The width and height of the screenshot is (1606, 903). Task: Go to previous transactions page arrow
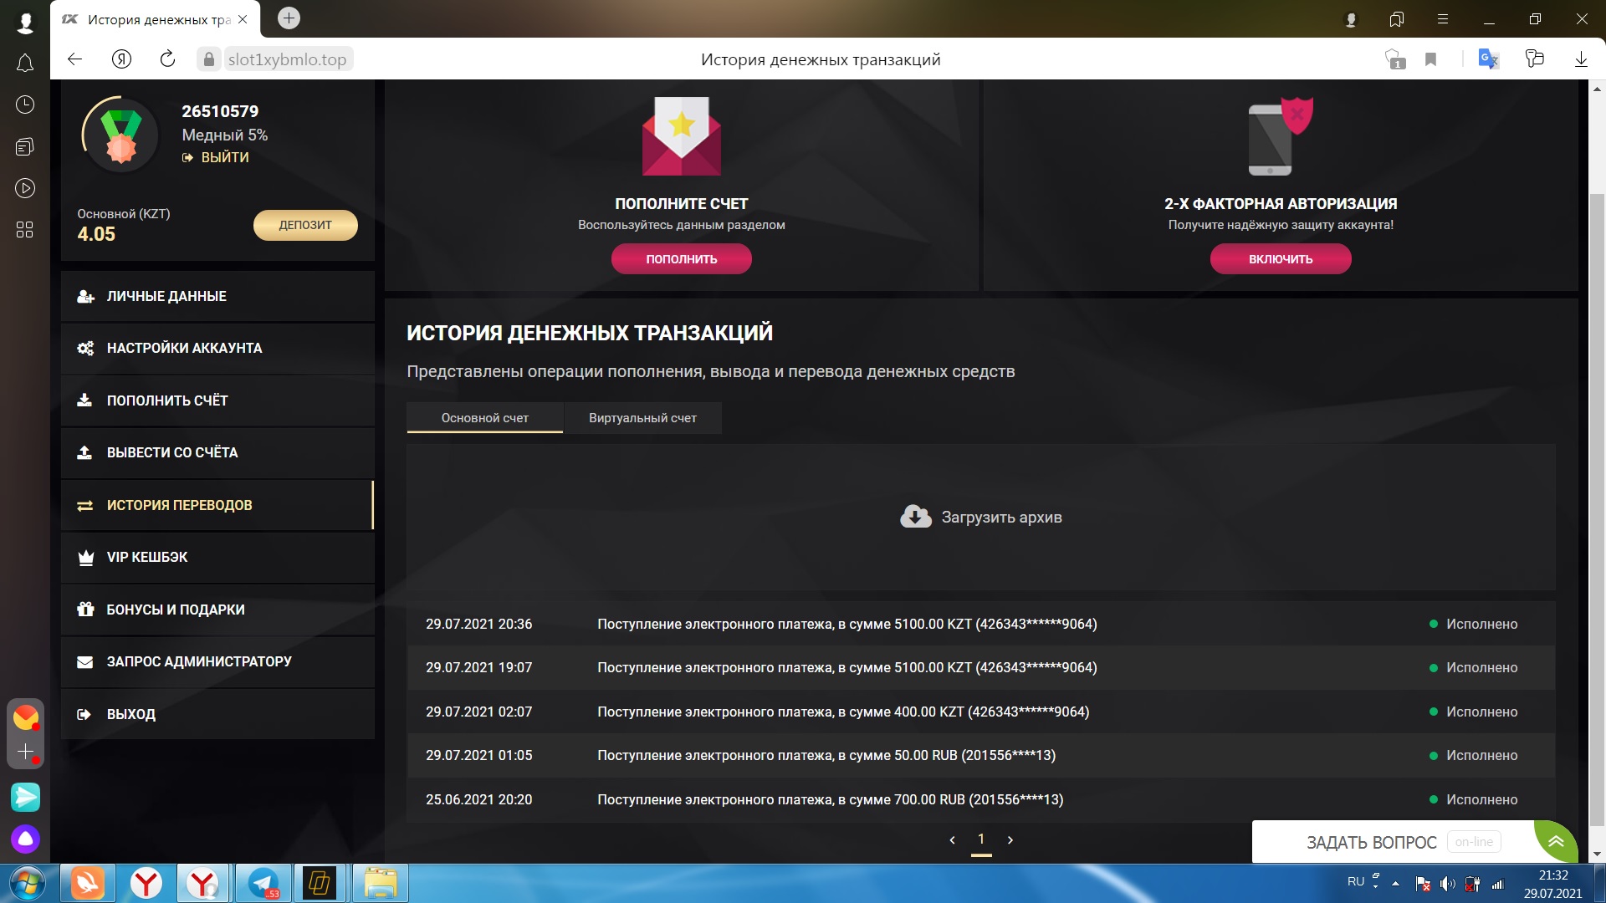click(952, 840)
